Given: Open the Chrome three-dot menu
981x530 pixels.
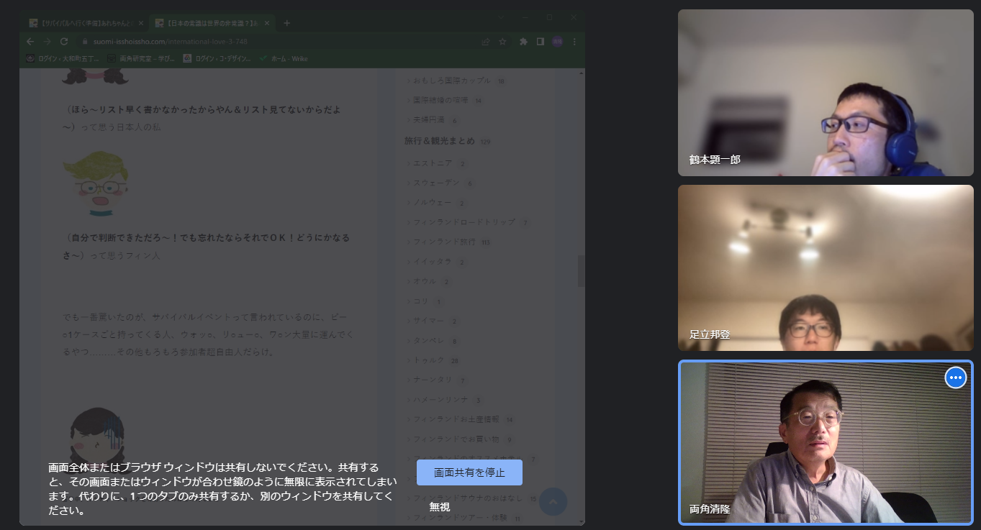Looking at the screenshot, I should click(574, 42).
